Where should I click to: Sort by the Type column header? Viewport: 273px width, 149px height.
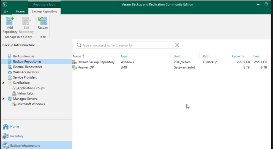[124, 56]
